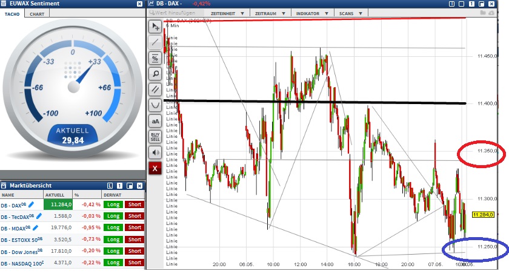Open the DB - MDAX instrument link
The height and width of the screenshot is (274, 509).
pyautogui.click(x=15, y=229)
